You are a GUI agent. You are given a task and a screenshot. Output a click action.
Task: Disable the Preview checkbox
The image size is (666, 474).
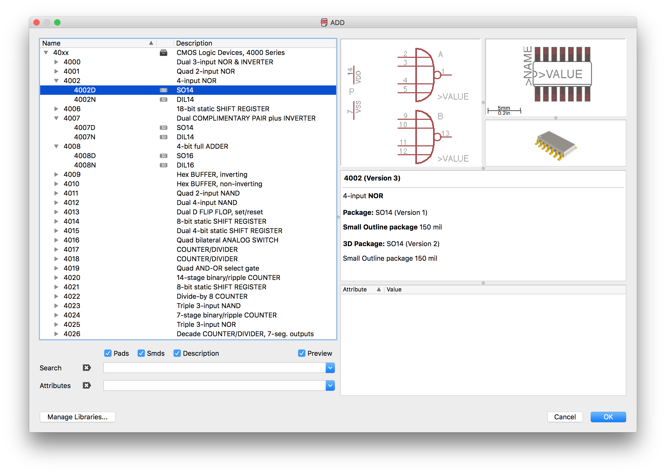[x=302, y=353]
